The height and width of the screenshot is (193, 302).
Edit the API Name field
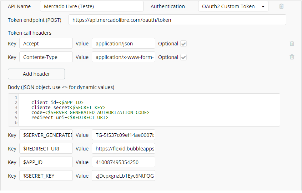pos(92,6)
